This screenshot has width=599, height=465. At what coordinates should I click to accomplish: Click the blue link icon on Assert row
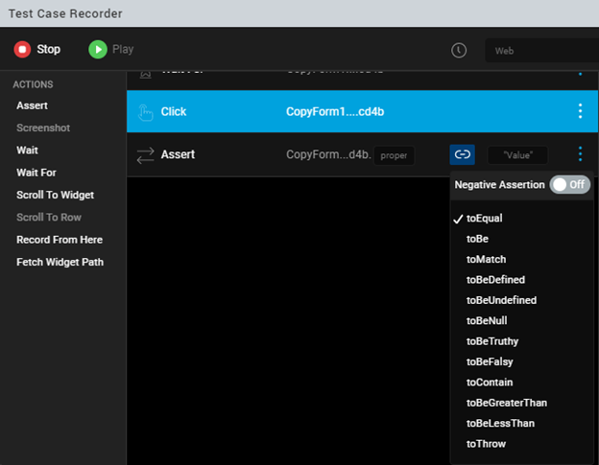tap(463, 154)
